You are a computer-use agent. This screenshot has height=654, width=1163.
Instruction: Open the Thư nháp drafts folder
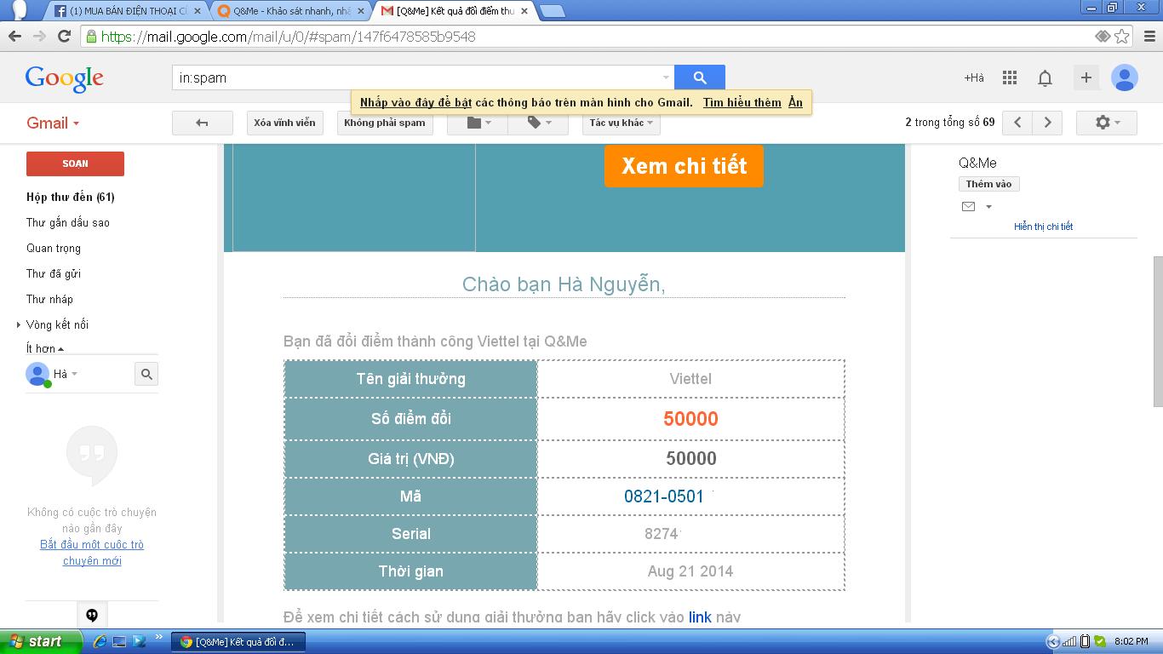point(49,299)
